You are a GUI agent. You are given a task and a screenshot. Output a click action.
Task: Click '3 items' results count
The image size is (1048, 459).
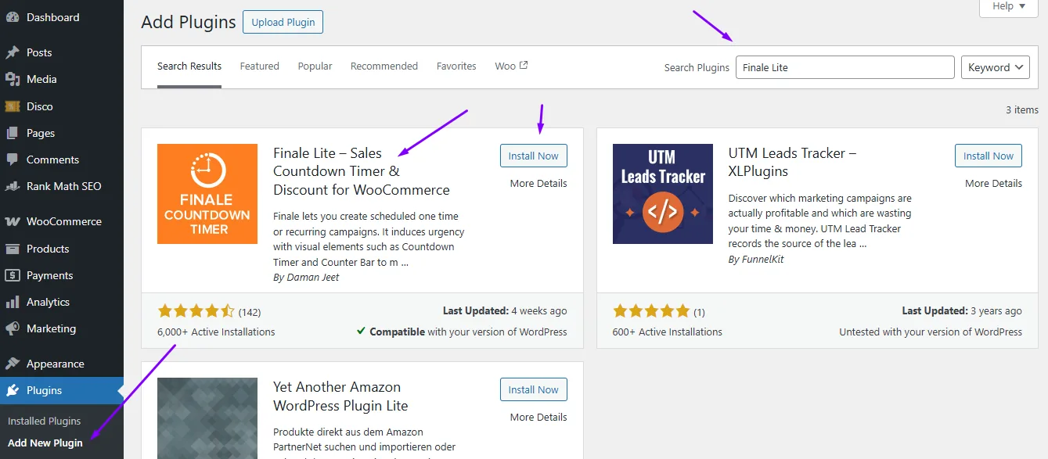tap(1022, 109)
